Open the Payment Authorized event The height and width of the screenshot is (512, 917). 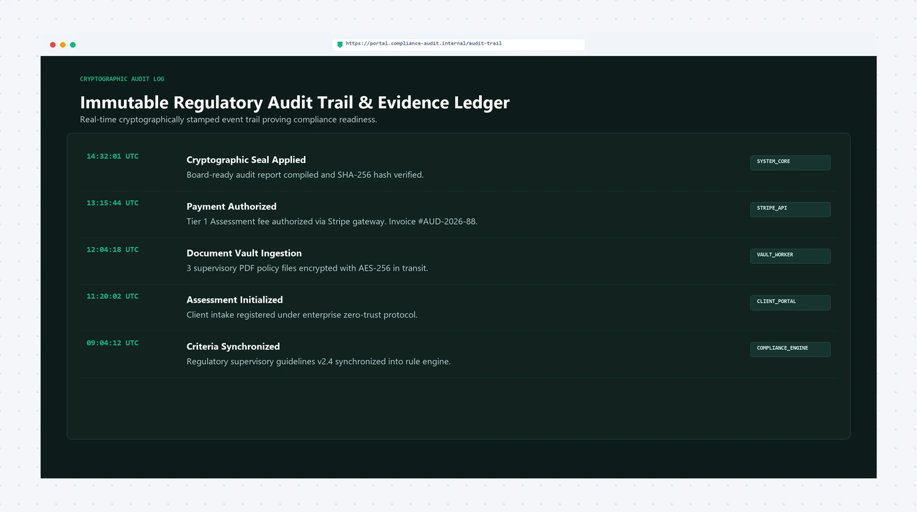click(231, 207)
